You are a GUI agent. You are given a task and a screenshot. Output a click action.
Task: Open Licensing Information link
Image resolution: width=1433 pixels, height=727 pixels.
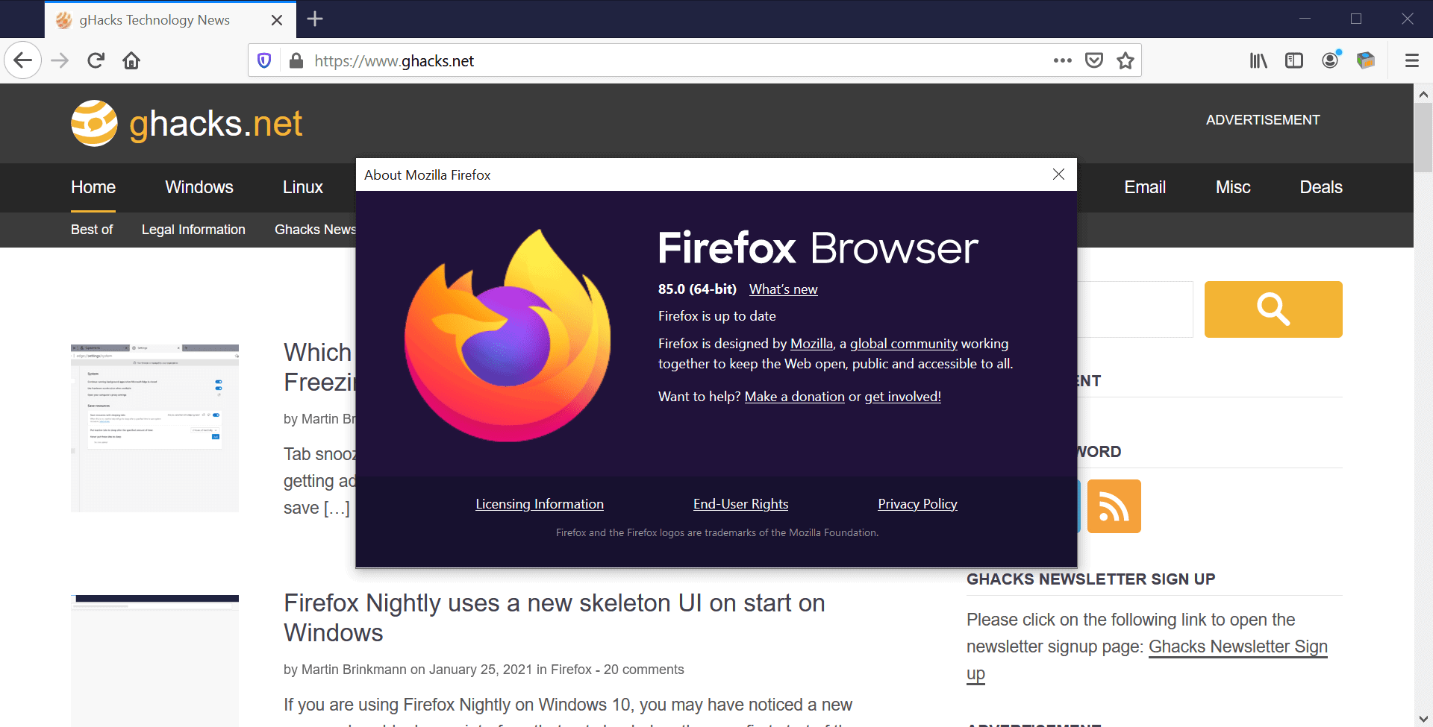[x=540, y=504]
